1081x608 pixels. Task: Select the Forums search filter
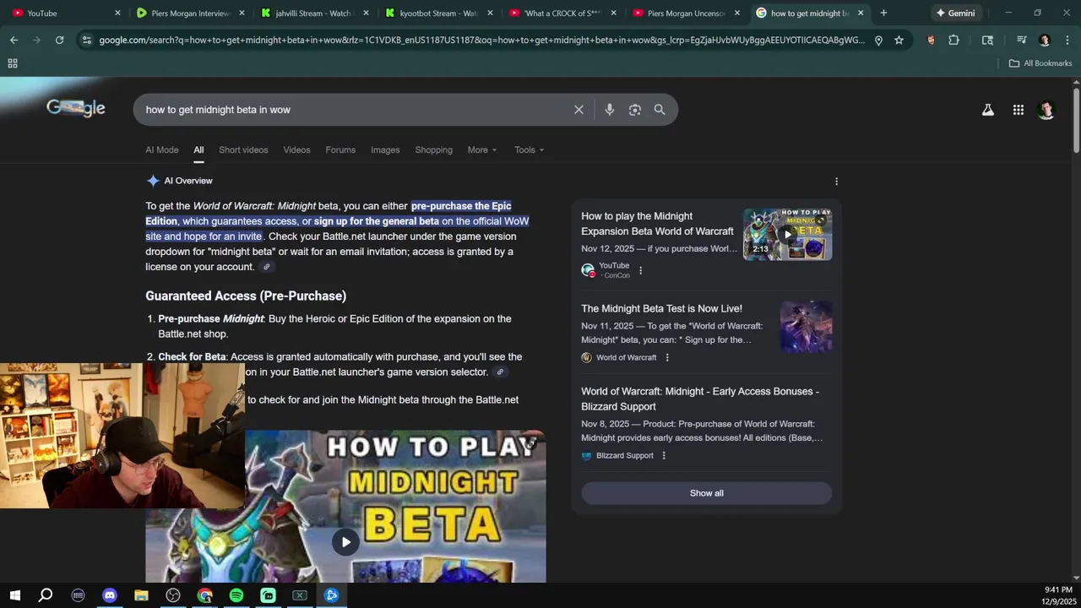(340, 150)
